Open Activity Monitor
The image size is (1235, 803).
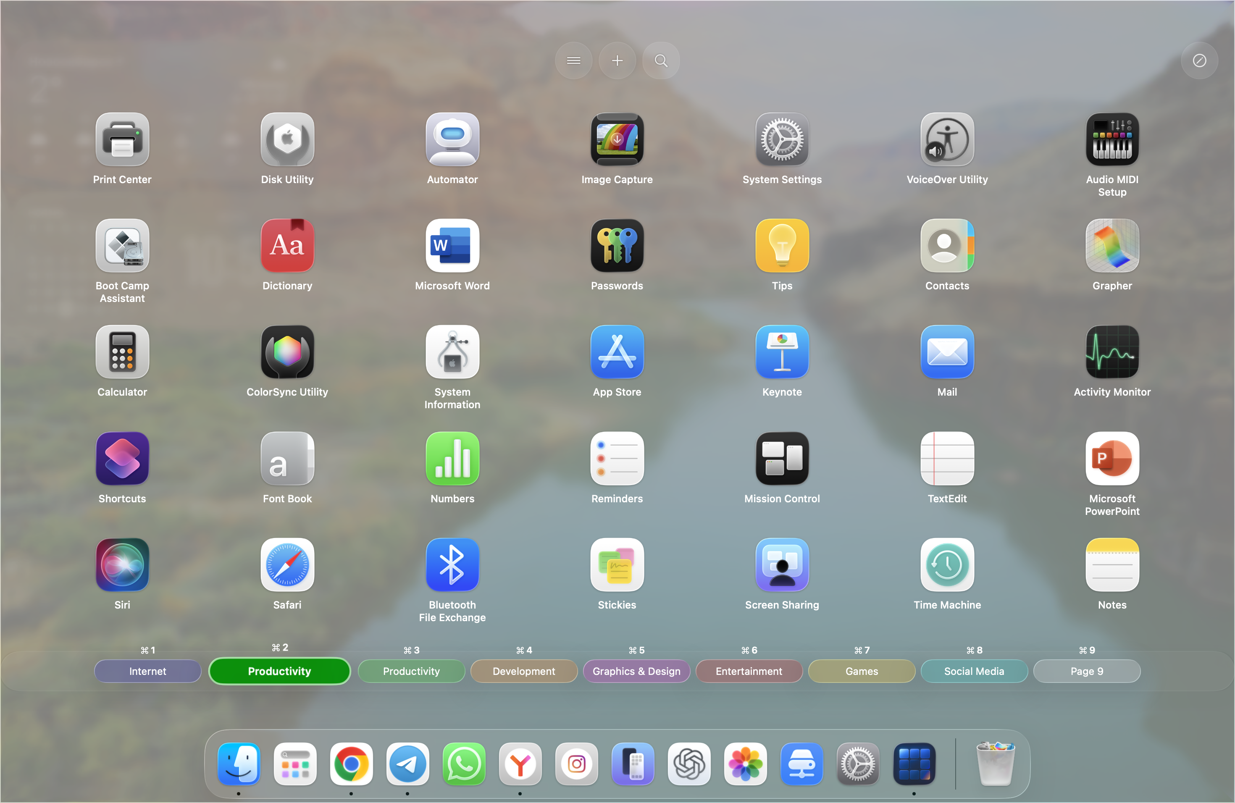pos(1111,352)
